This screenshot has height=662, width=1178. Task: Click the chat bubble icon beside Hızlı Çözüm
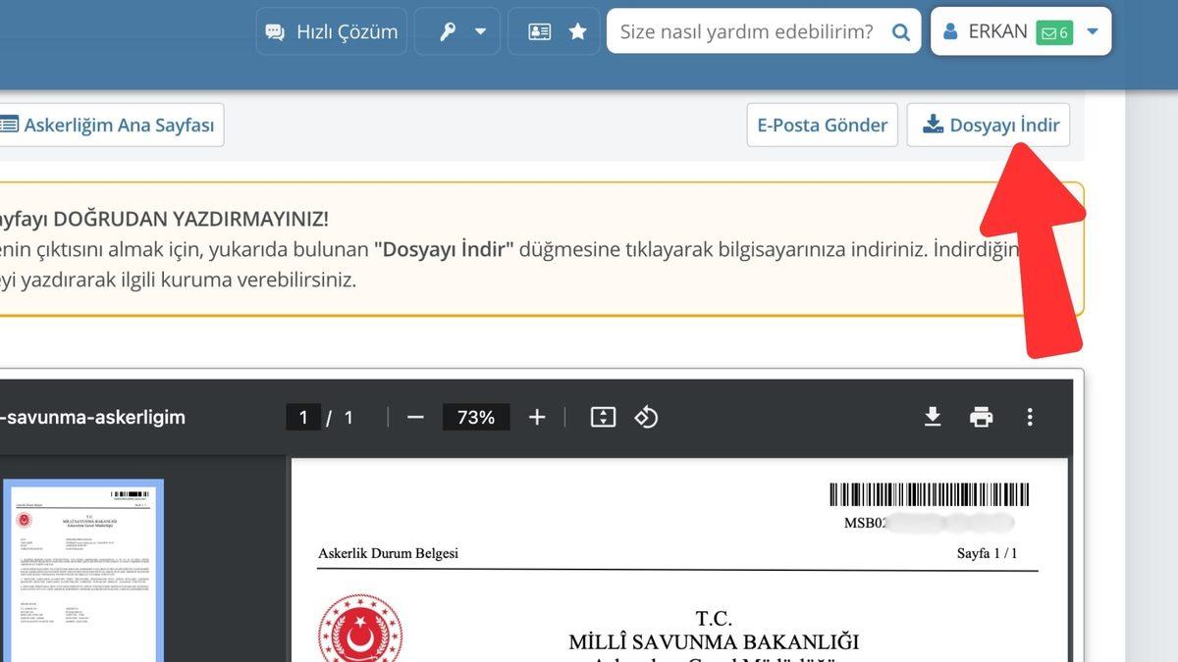(278, 30)
